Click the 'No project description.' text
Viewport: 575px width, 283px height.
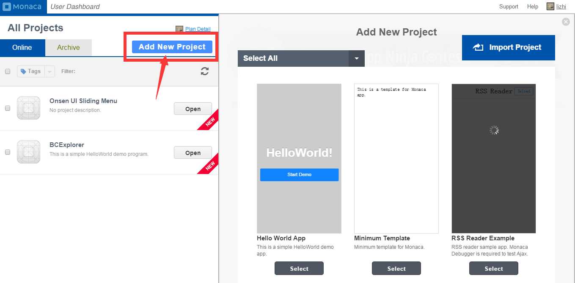click(x=75, y=110)
